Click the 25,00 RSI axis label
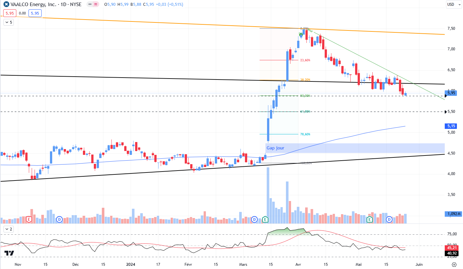This screenshot has width=463, height=269. (452, 257)
